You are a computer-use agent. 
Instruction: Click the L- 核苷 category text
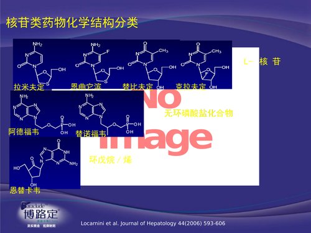(x=262, y=62)
